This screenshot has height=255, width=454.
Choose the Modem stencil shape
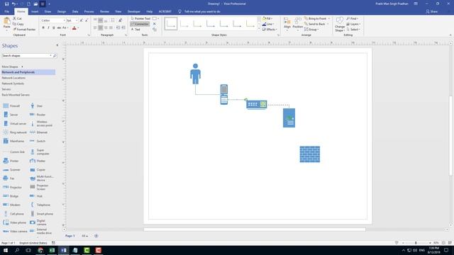pyautogui.click(x=11, y=205)
